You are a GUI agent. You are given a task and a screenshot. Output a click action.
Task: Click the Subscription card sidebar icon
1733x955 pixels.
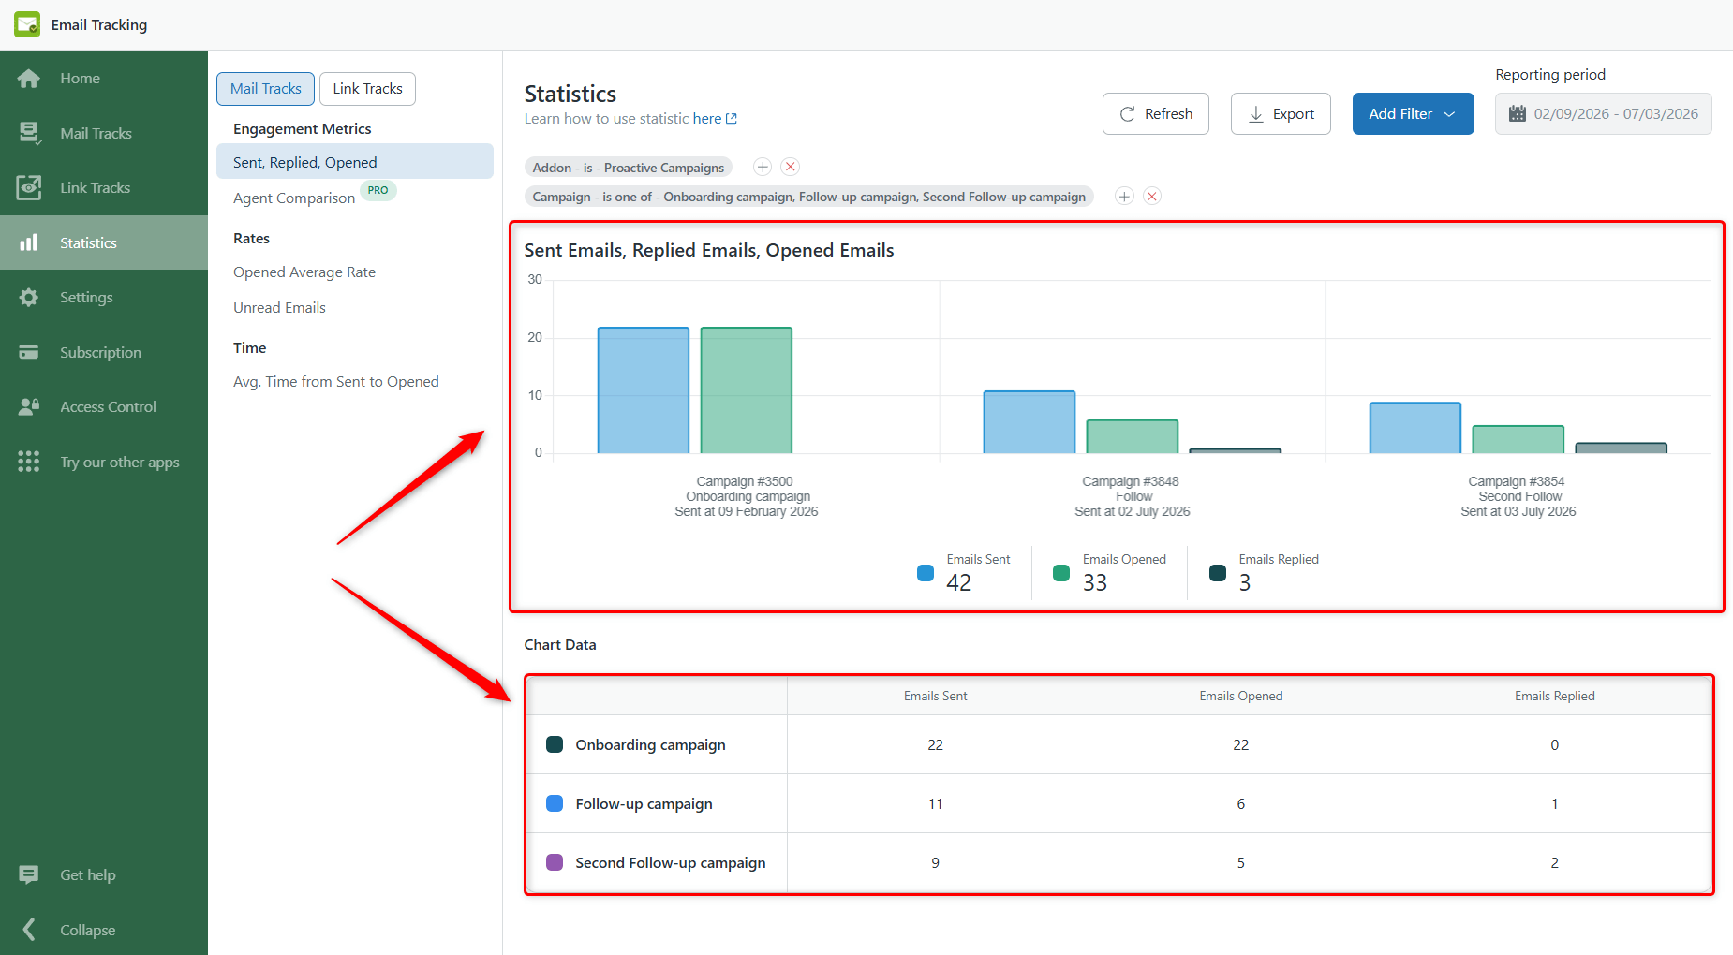[29, 352]
